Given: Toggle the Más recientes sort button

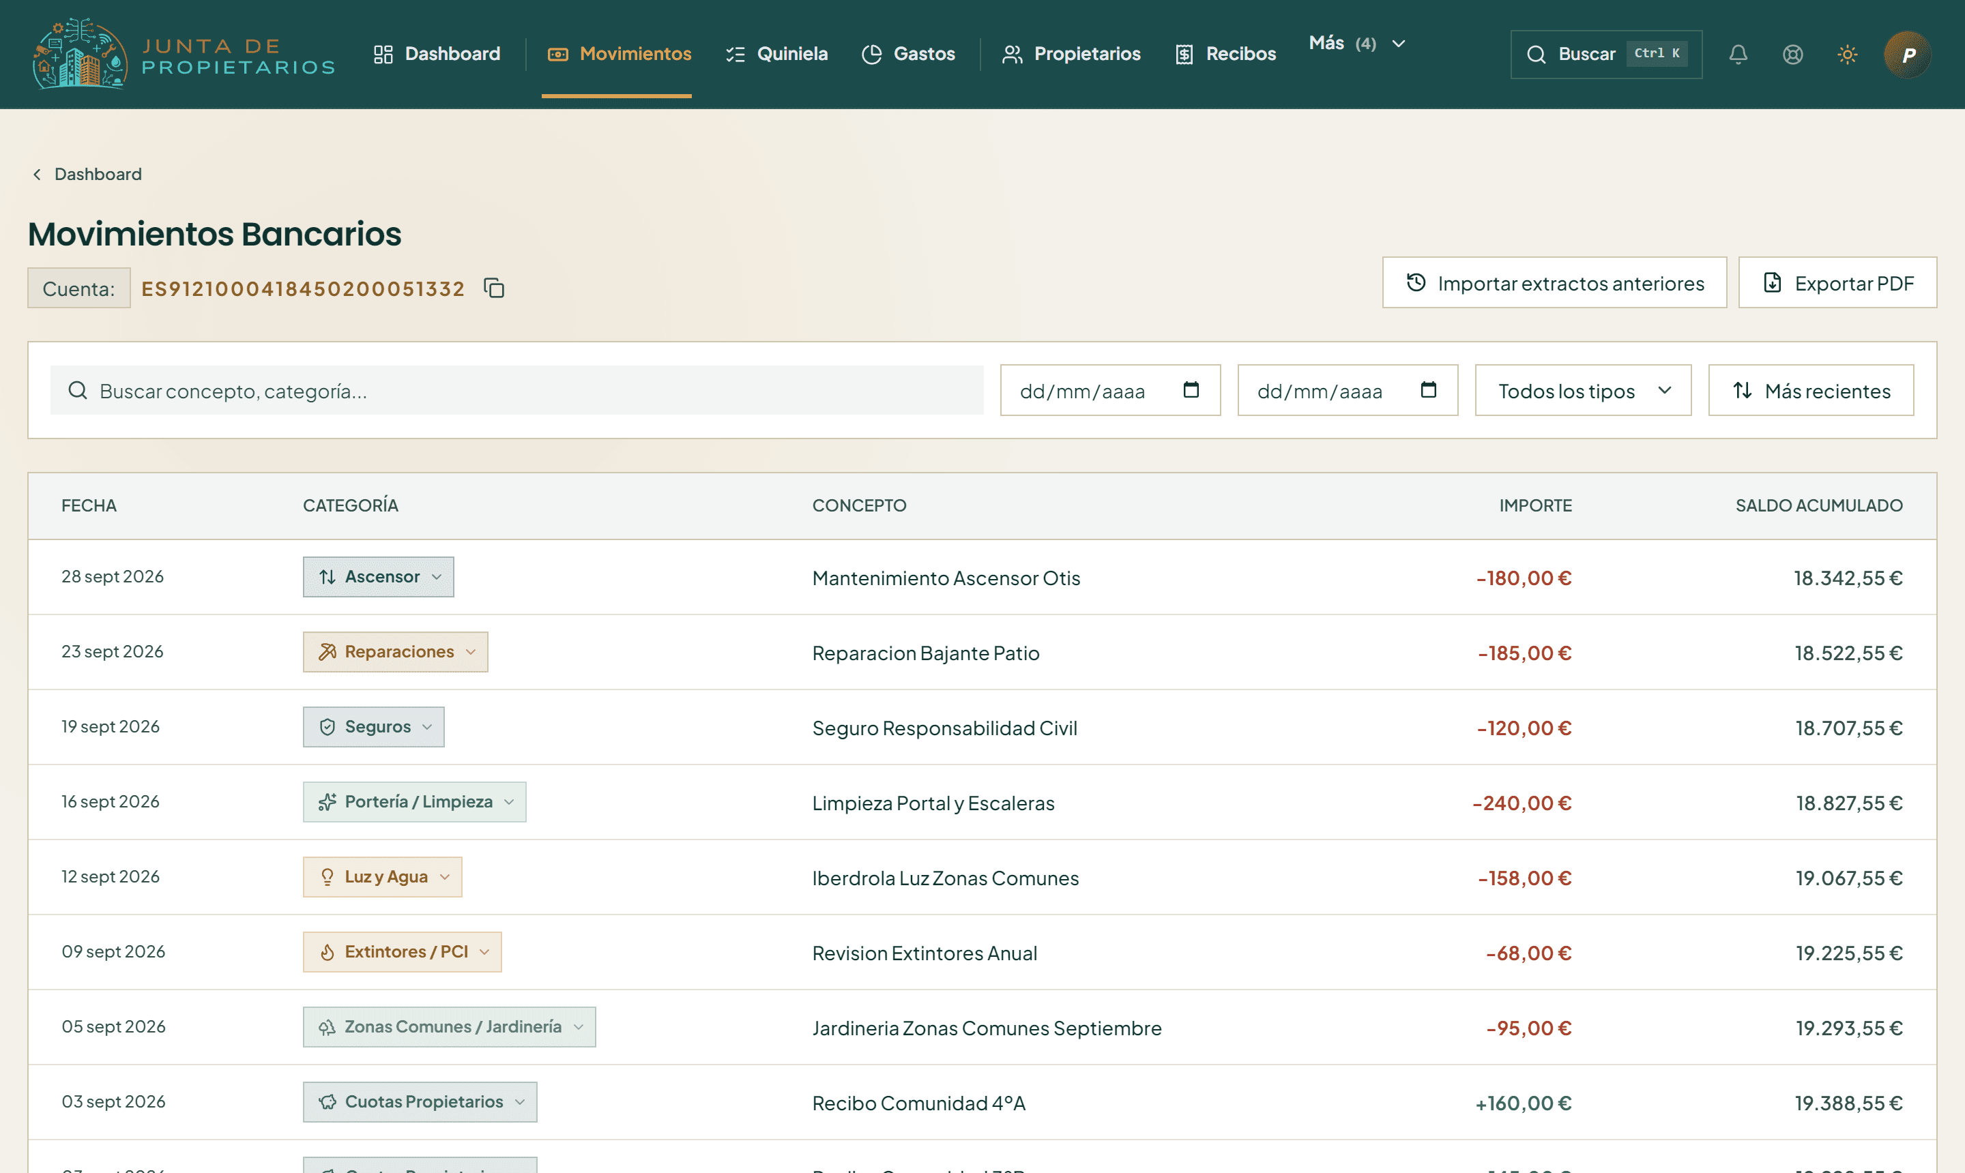Looking at the screenshot, I should 1811,391.
